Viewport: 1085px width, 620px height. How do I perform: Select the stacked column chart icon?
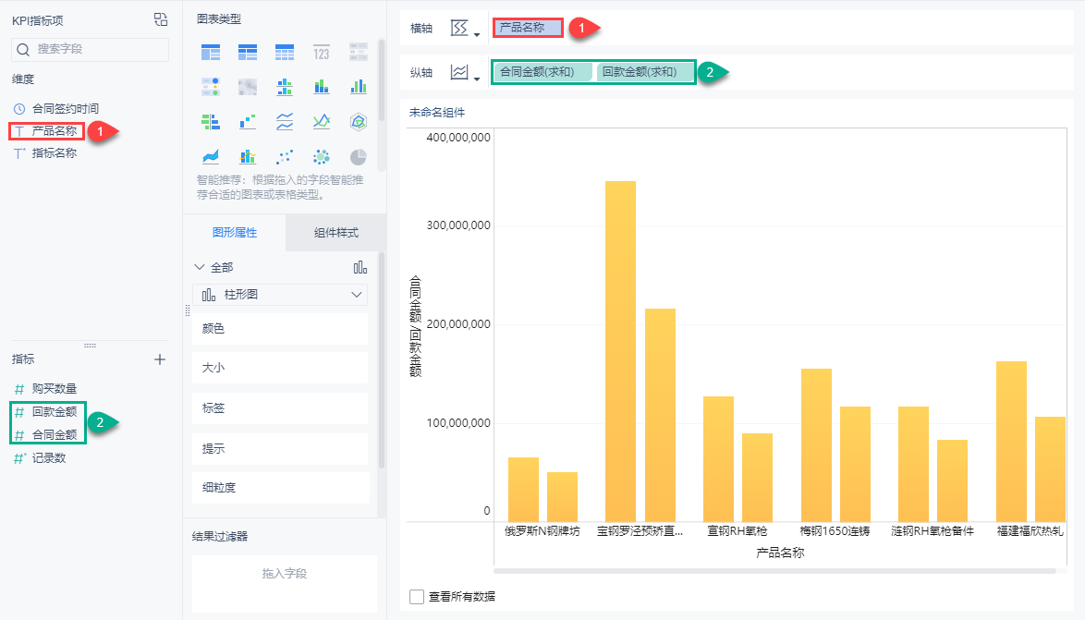pos(321,87)
